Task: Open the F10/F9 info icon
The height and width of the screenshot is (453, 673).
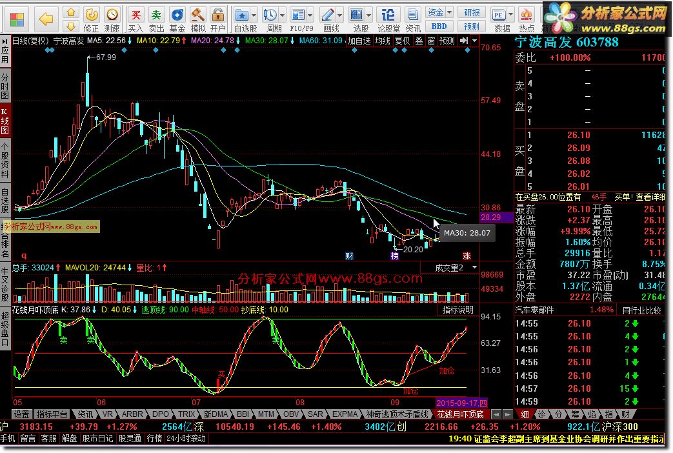Action: 298,15
